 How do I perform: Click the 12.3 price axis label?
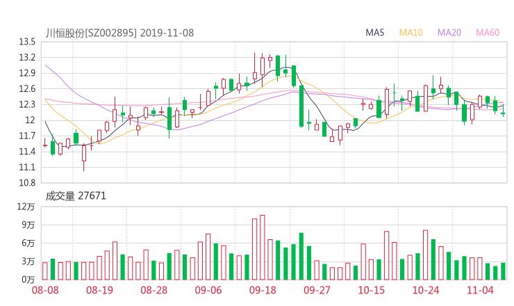click(27, 105)
